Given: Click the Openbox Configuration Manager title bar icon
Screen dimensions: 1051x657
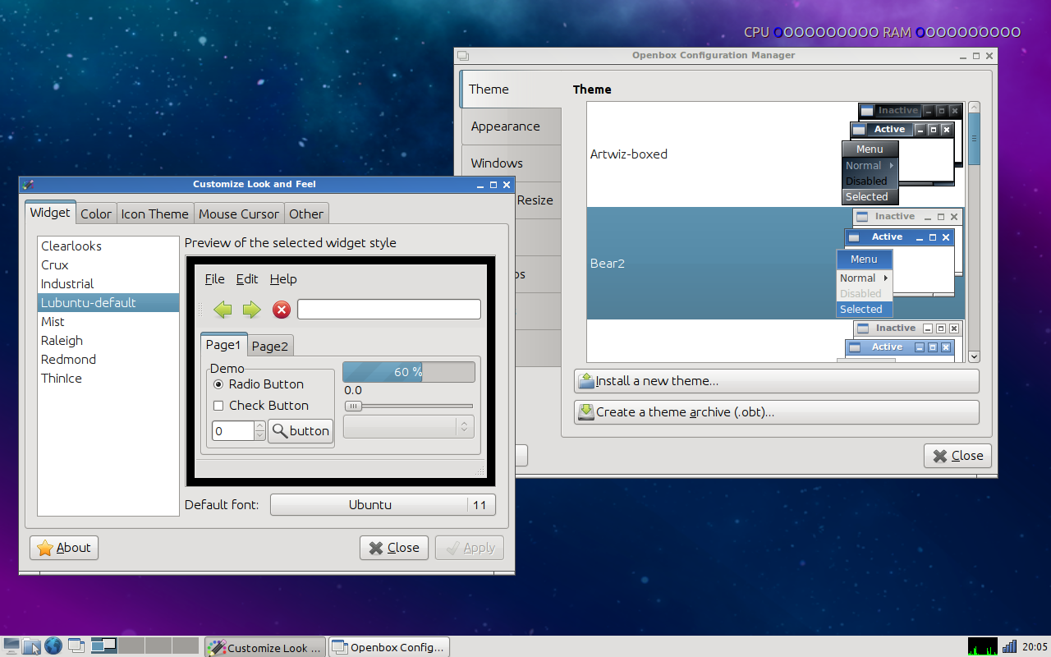Looking at the screenshot, I should point(463,56).
